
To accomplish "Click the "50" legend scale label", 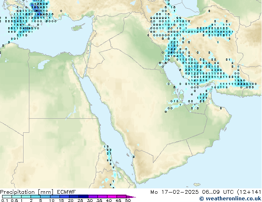I will 128,200.
